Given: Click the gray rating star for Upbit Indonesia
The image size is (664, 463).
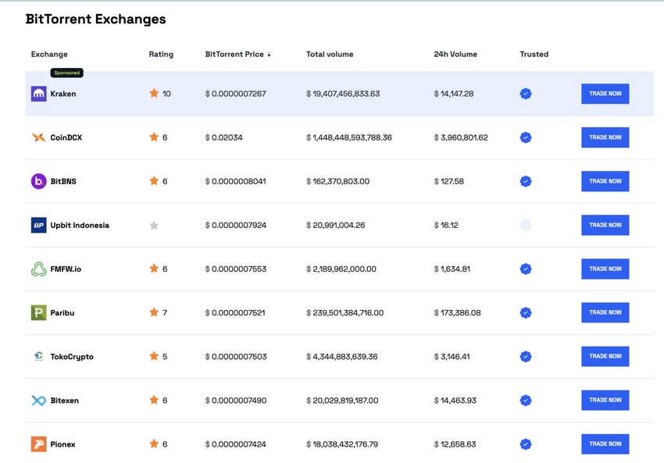Looking at the screenshot, I should click(154, 225).
